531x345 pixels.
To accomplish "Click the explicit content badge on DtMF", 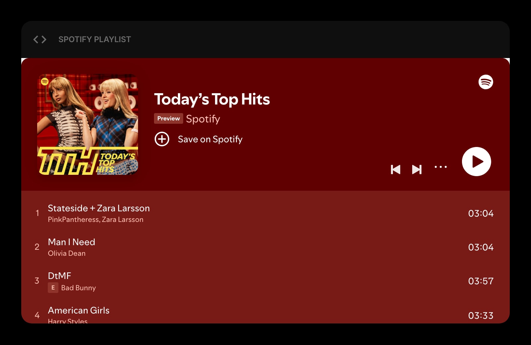I will coord(53,288).
